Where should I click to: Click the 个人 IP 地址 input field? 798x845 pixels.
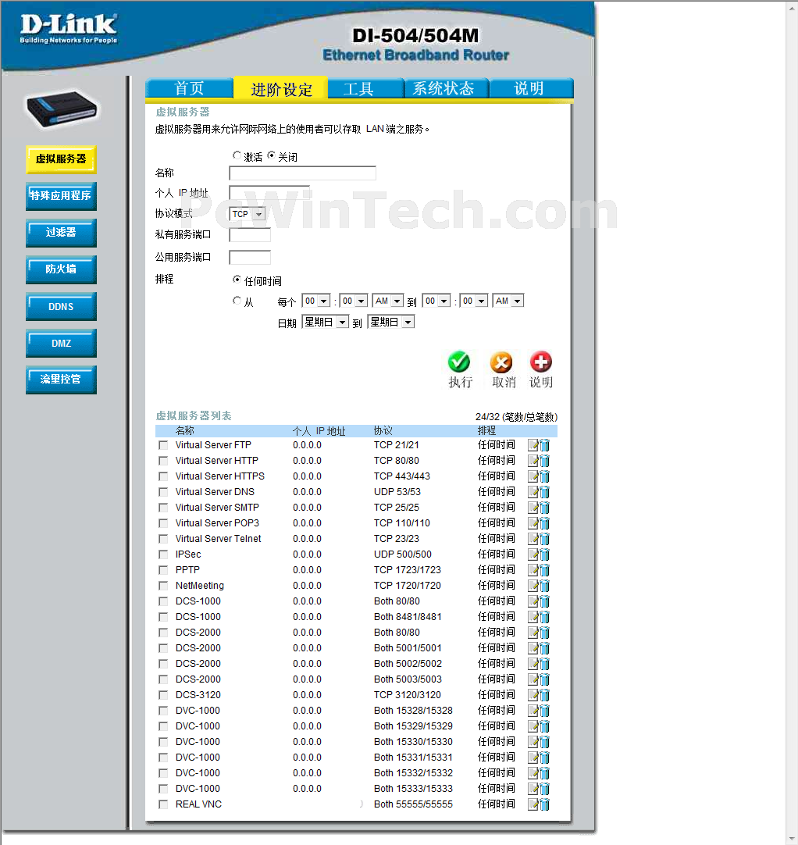(269, 193)
